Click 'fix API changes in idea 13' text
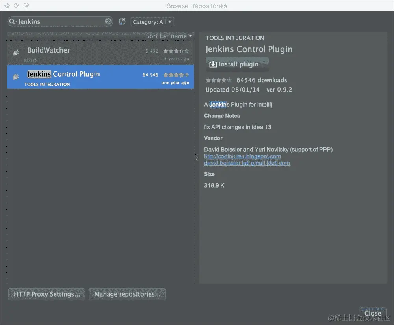The width and height of the screenshot is (394, 325). 238,127
